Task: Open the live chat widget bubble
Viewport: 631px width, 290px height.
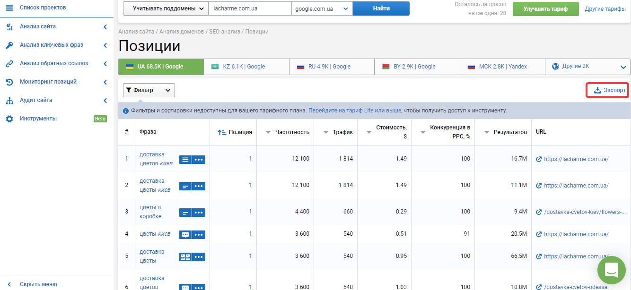Action: pyautogui.click(x=612, y=270)
